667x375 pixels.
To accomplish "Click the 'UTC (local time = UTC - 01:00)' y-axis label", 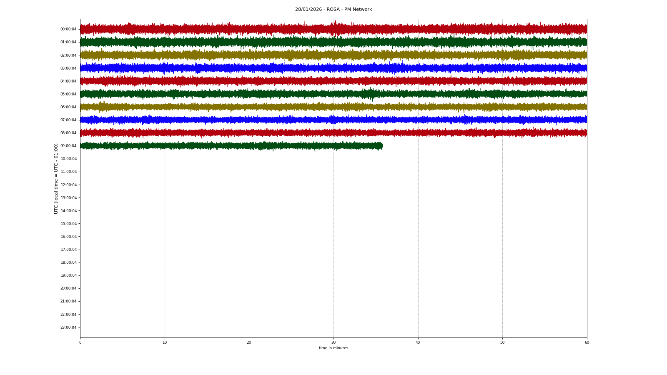I will [x=56, y=178].
